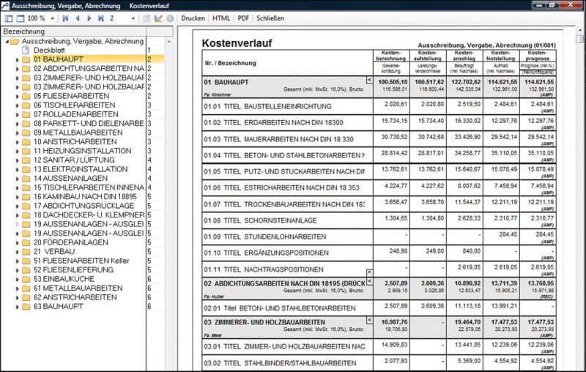Image resolution: width=586 pixels, height=372 pixels.
Task: Click row 03.02 TITEL STAHLBINDER/STAHLBAUARBEITEN
Action: click(x=379, y=363)
